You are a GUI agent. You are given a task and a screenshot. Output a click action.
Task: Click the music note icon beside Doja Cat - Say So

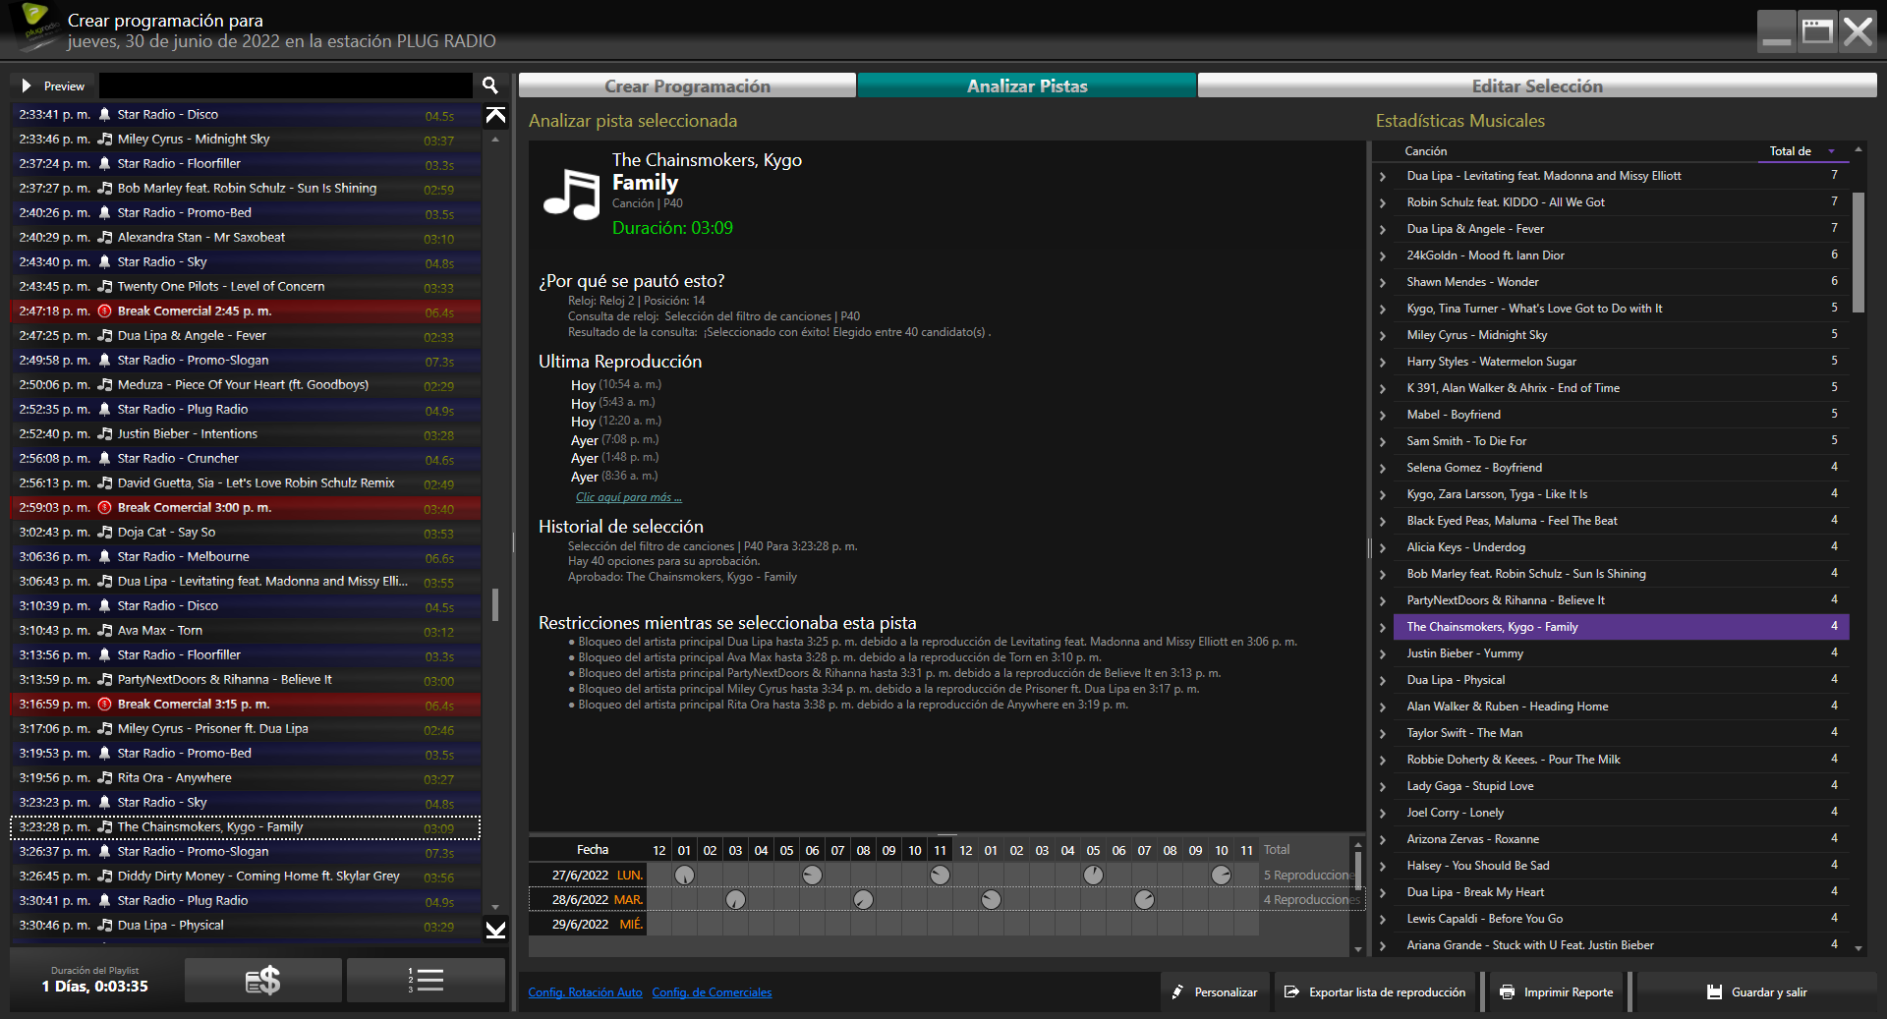(x=104, y=533)
